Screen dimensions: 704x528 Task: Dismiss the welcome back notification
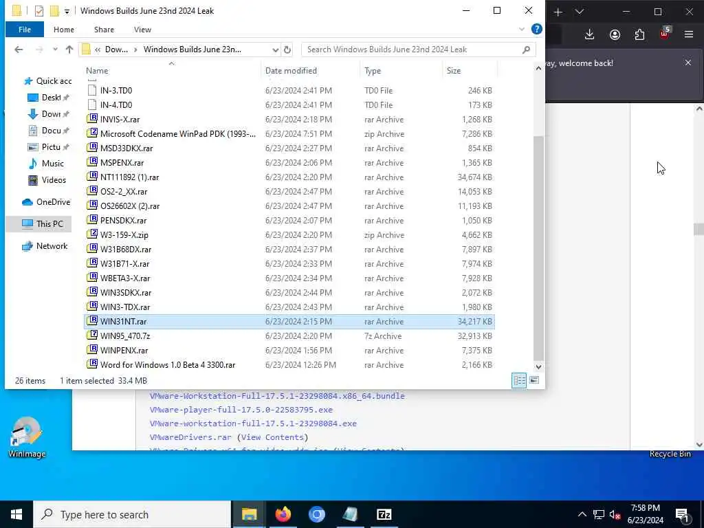[x=687, y=63]
